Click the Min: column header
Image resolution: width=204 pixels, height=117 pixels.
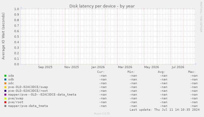pos(131,72)
